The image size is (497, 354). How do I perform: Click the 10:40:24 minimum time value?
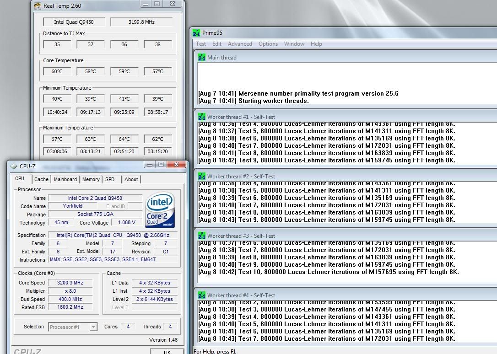[x=57, y=112]
